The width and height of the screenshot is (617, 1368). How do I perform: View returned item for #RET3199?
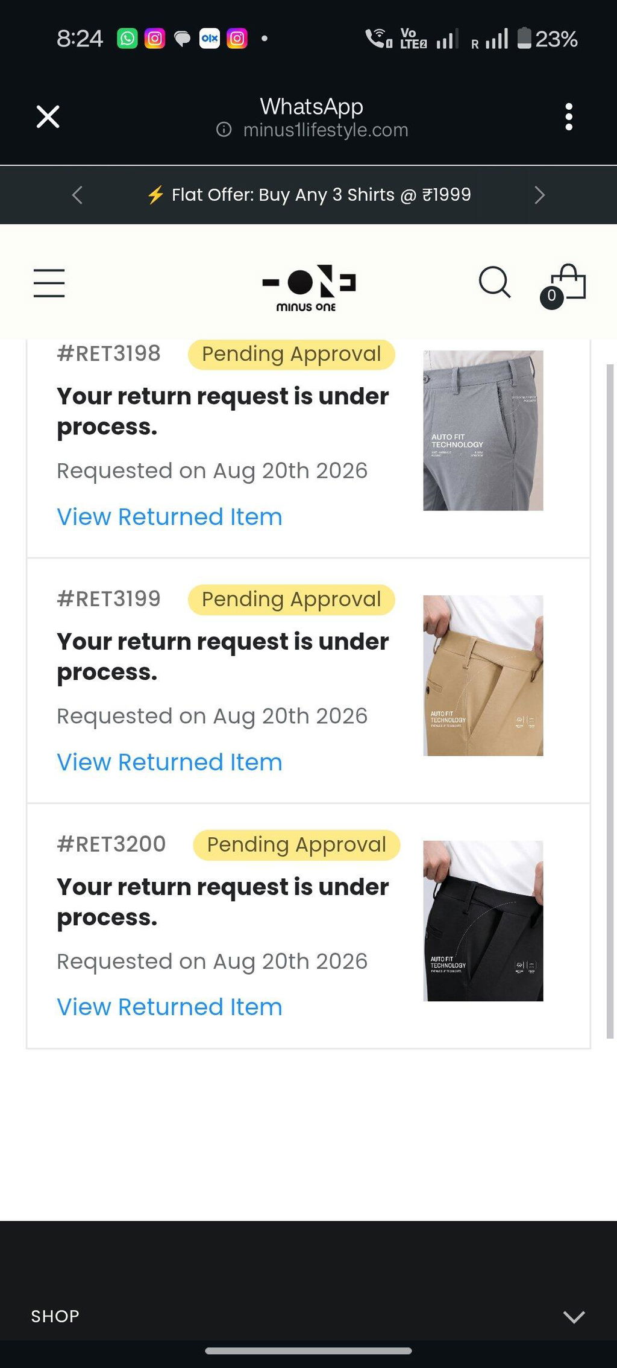pyautogui.click(x=169, y=762)
